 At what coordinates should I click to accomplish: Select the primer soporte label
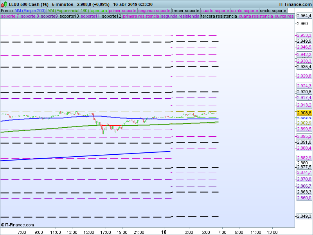(x=123, y=11)
